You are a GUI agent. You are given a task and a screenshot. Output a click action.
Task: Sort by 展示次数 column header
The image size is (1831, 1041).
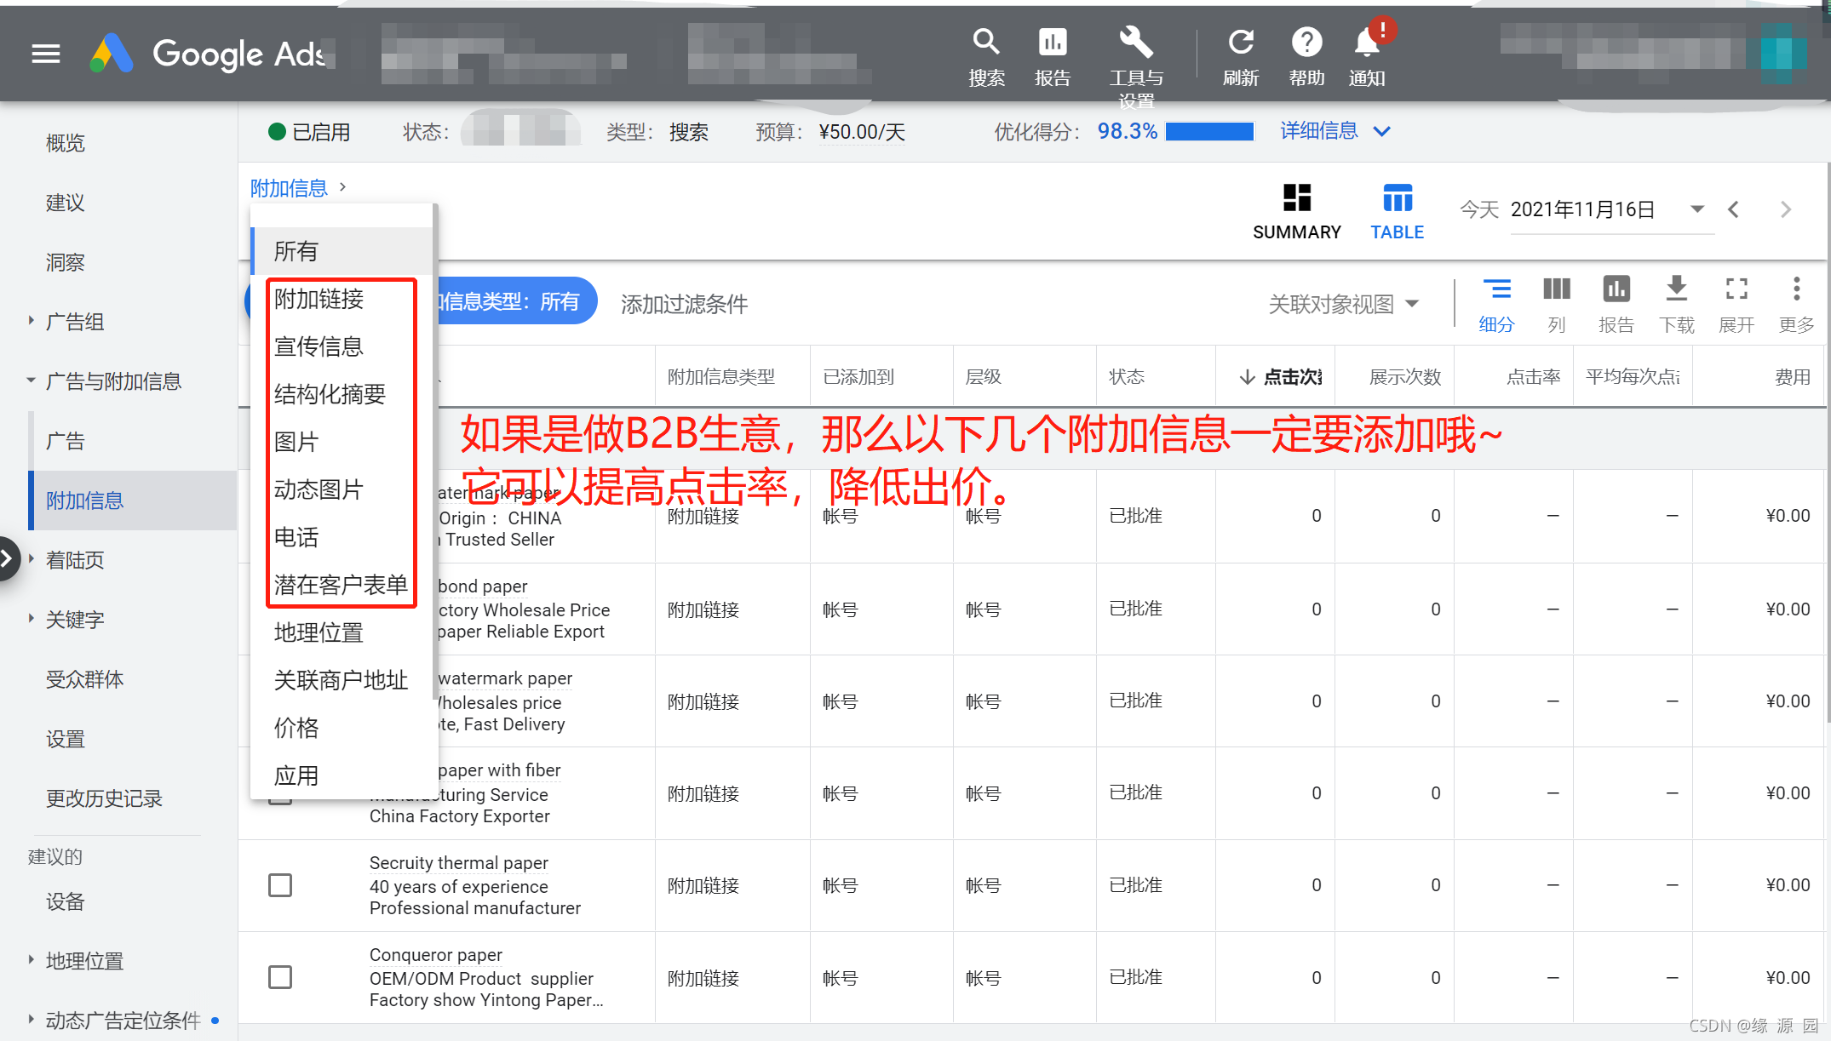[1404, 377]
